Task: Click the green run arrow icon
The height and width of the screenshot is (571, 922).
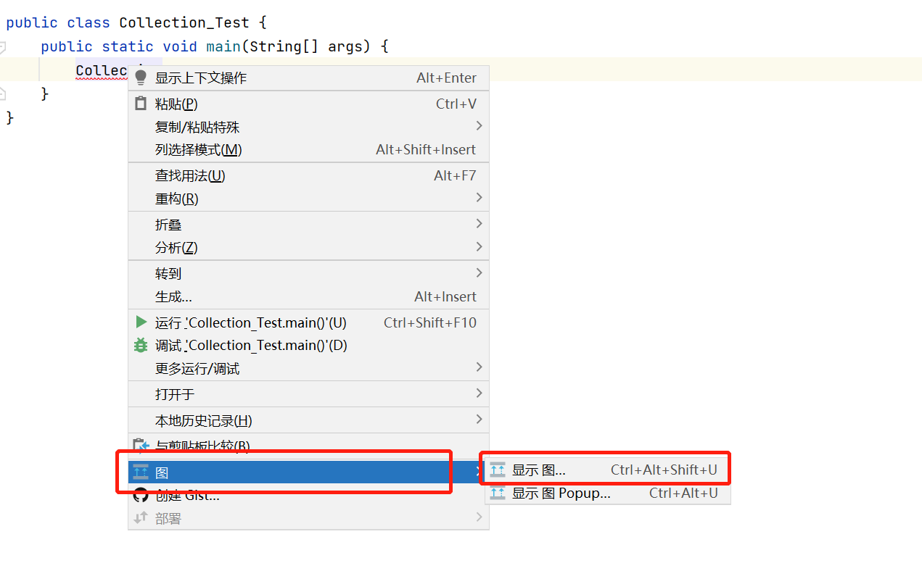Action: tap(141, 322)
